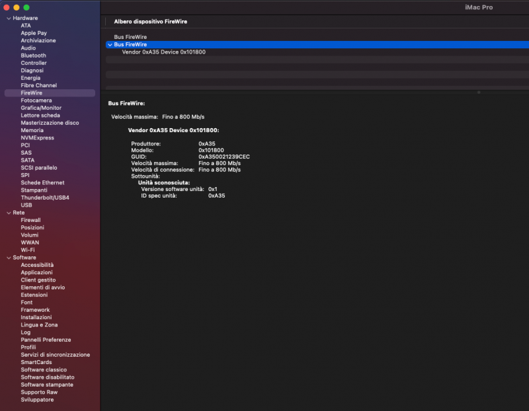The height and width of the screenshot is (411, 529).
Task: Collapse the Software section chevron
Action: (x=9, y=258)
